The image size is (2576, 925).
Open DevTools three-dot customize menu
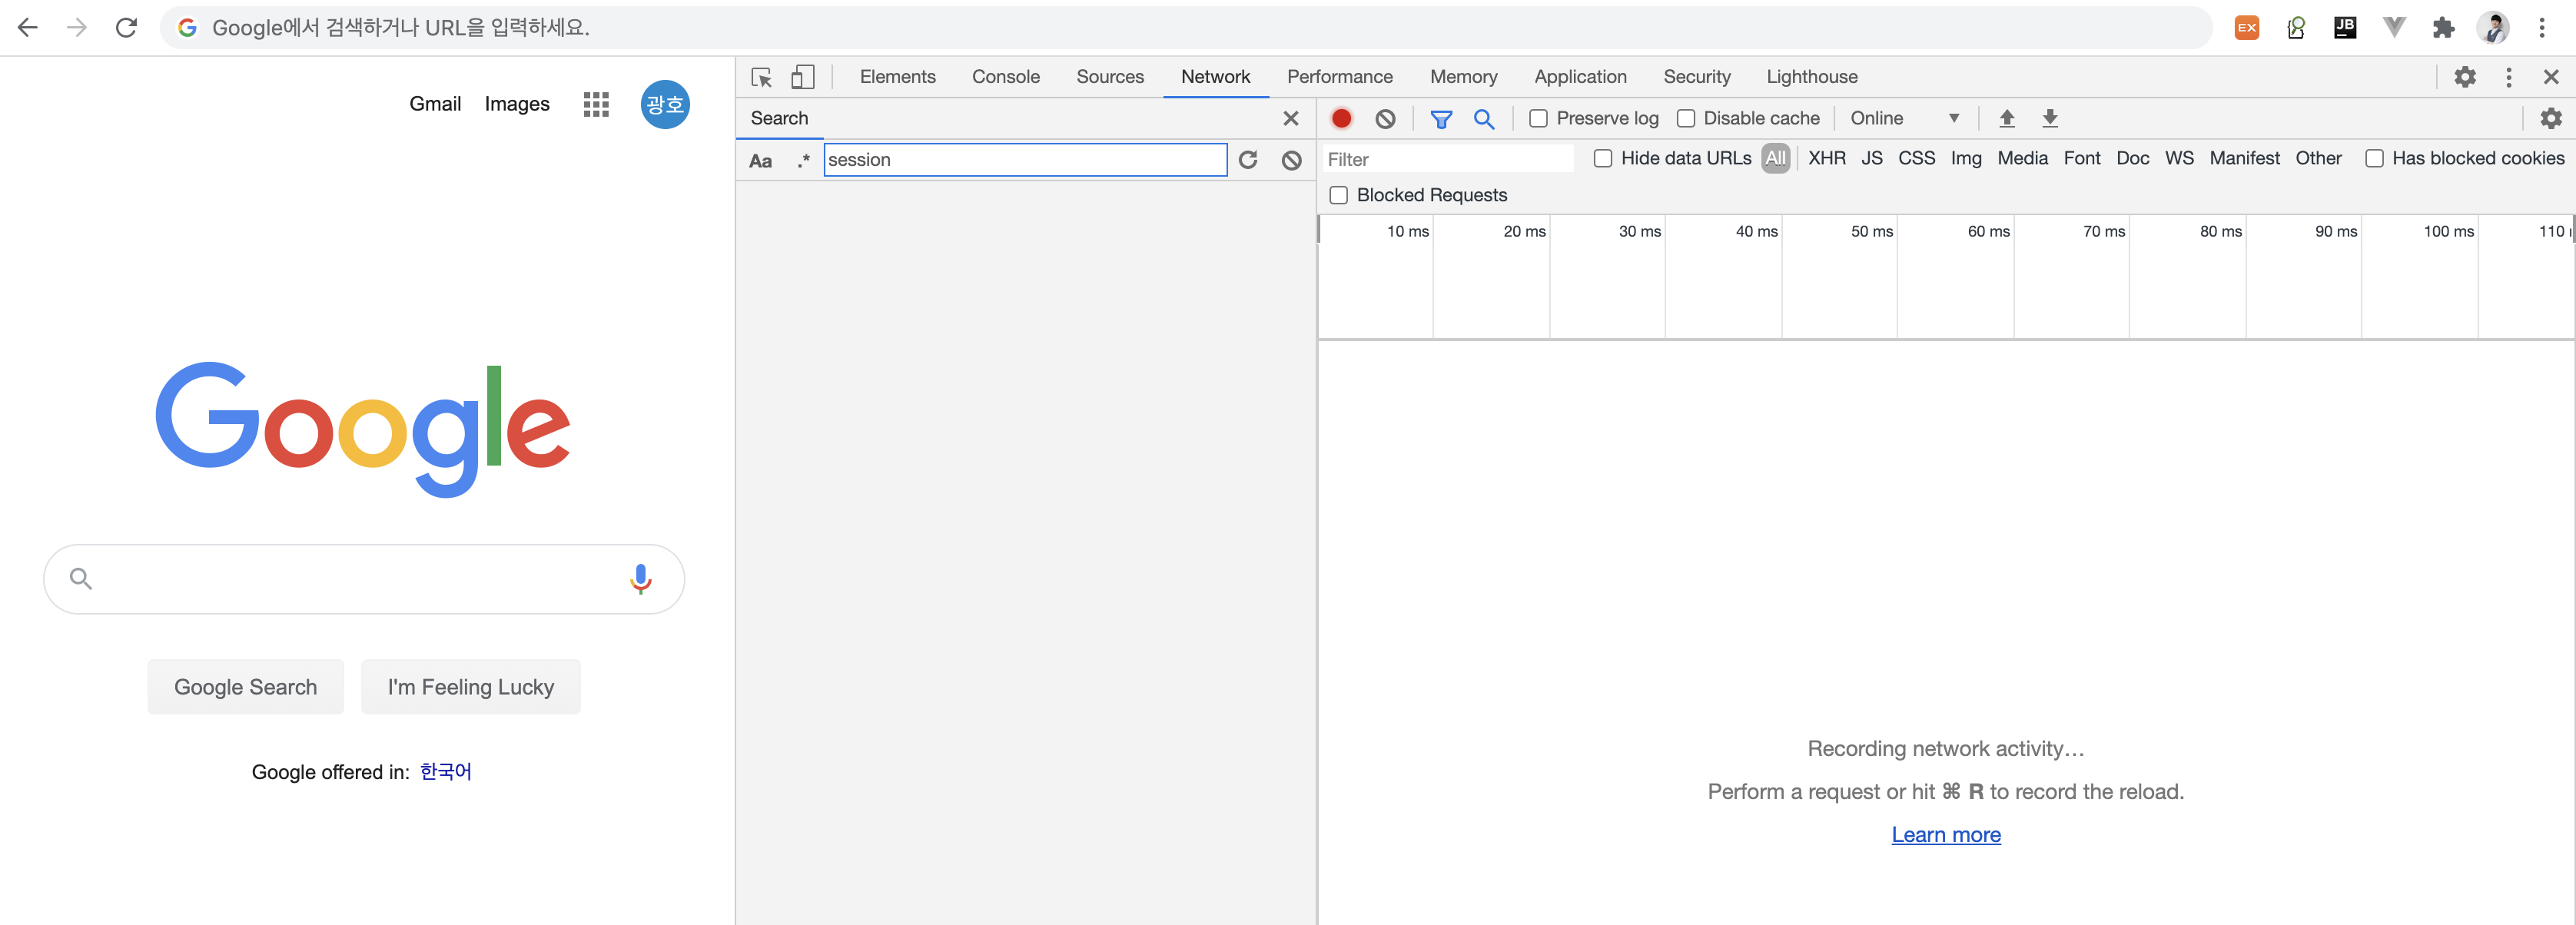[2508, 77]
